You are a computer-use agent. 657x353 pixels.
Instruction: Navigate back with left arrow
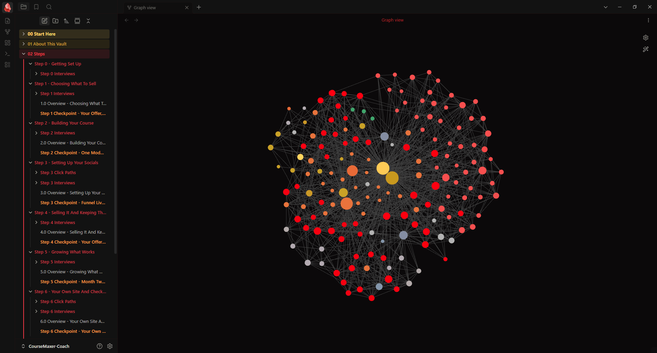(127, 20)
